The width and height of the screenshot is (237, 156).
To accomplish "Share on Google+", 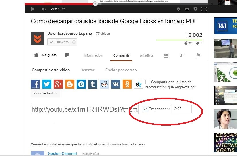I will point(58,84).
